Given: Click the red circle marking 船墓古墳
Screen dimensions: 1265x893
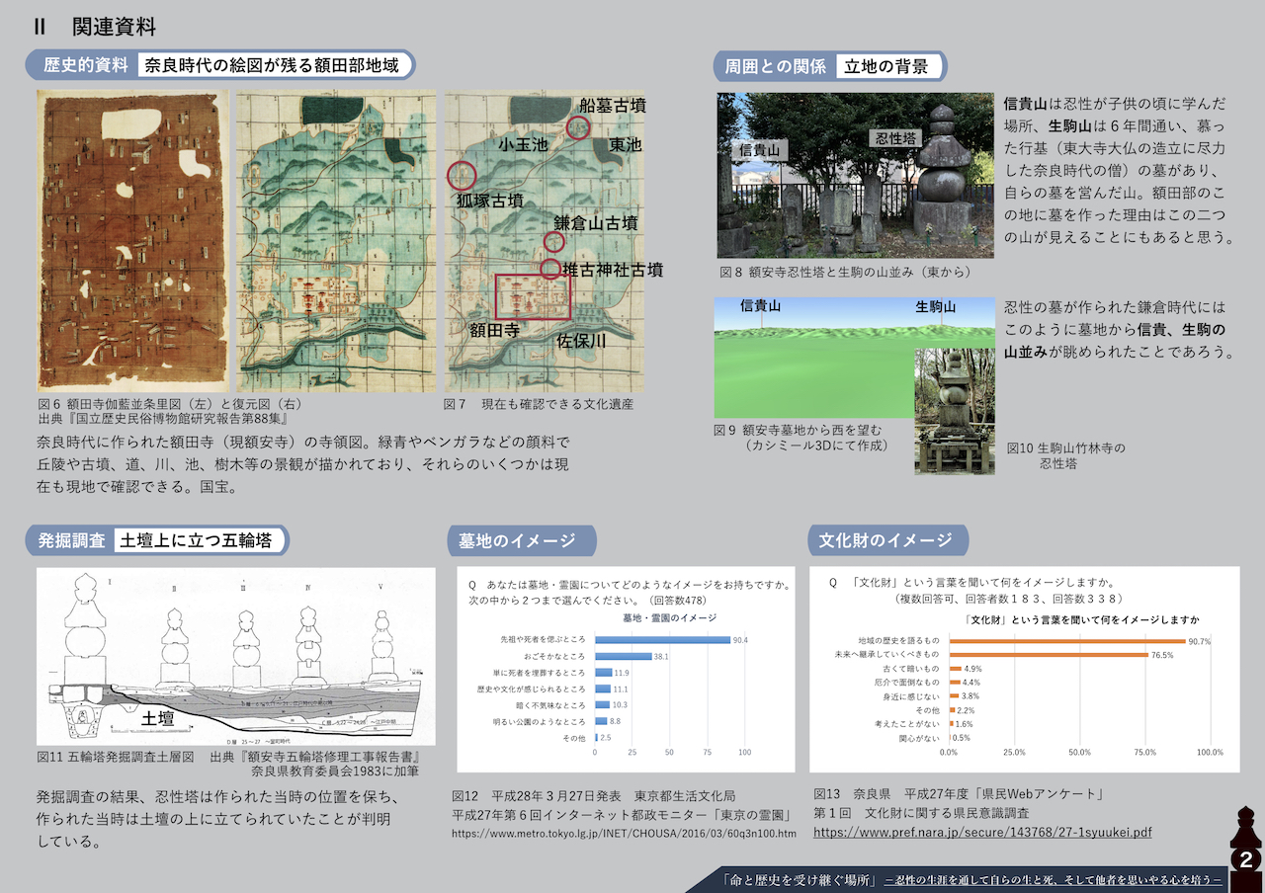Looking at the screenshot, I should point(579,126).
